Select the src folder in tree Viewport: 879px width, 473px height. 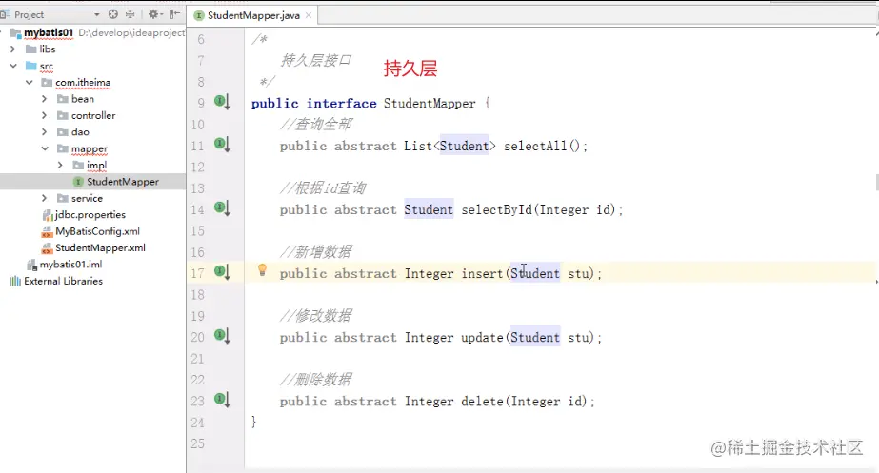[x=47, y=66]
